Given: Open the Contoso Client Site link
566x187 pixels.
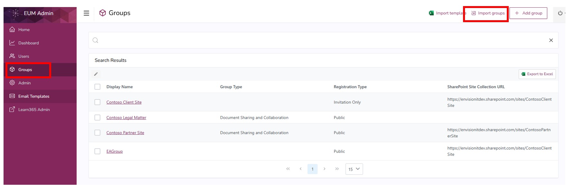Looking at the screenshot, I should 124,102.
